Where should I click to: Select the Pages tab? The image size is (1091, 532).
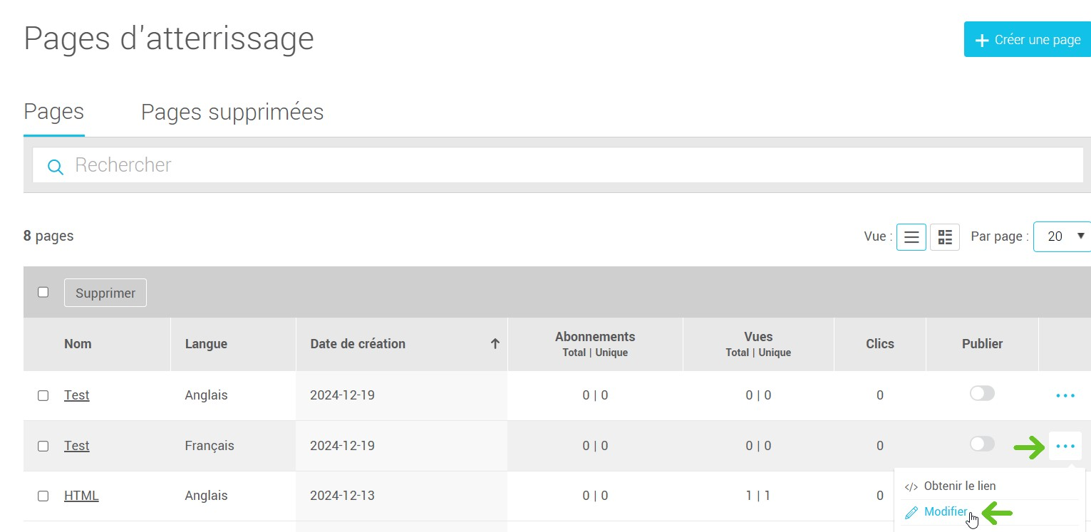53,113
